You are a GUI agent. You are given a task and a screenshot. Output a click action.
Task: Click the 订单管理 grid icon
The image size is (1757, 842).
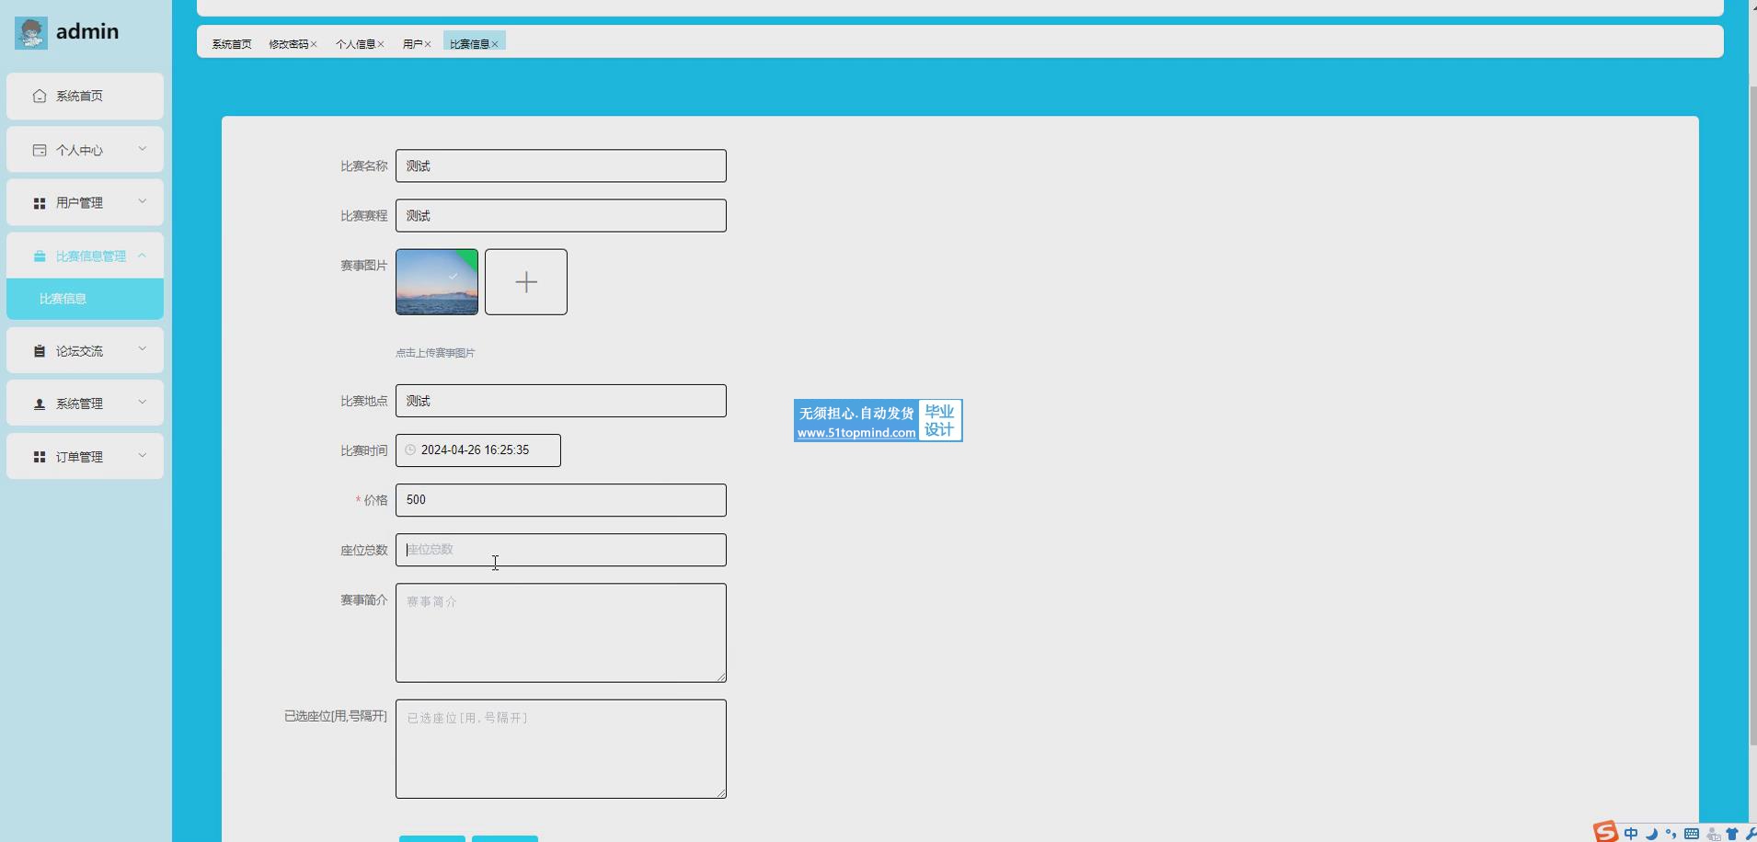coord(40,457)
